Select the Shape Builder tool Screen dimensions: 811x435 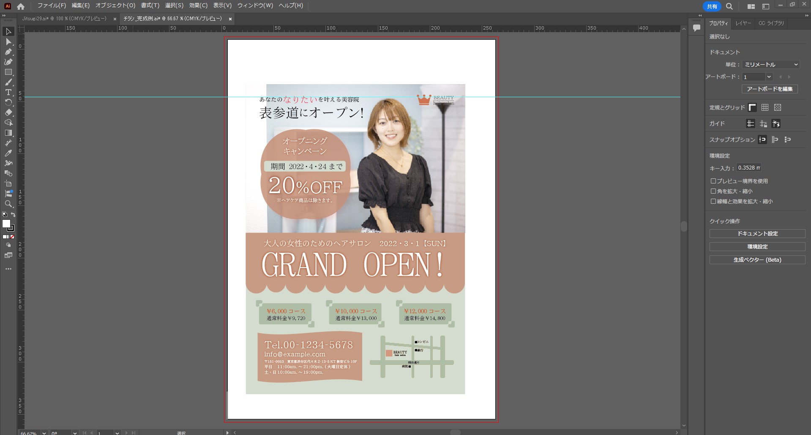coord(8,123)
